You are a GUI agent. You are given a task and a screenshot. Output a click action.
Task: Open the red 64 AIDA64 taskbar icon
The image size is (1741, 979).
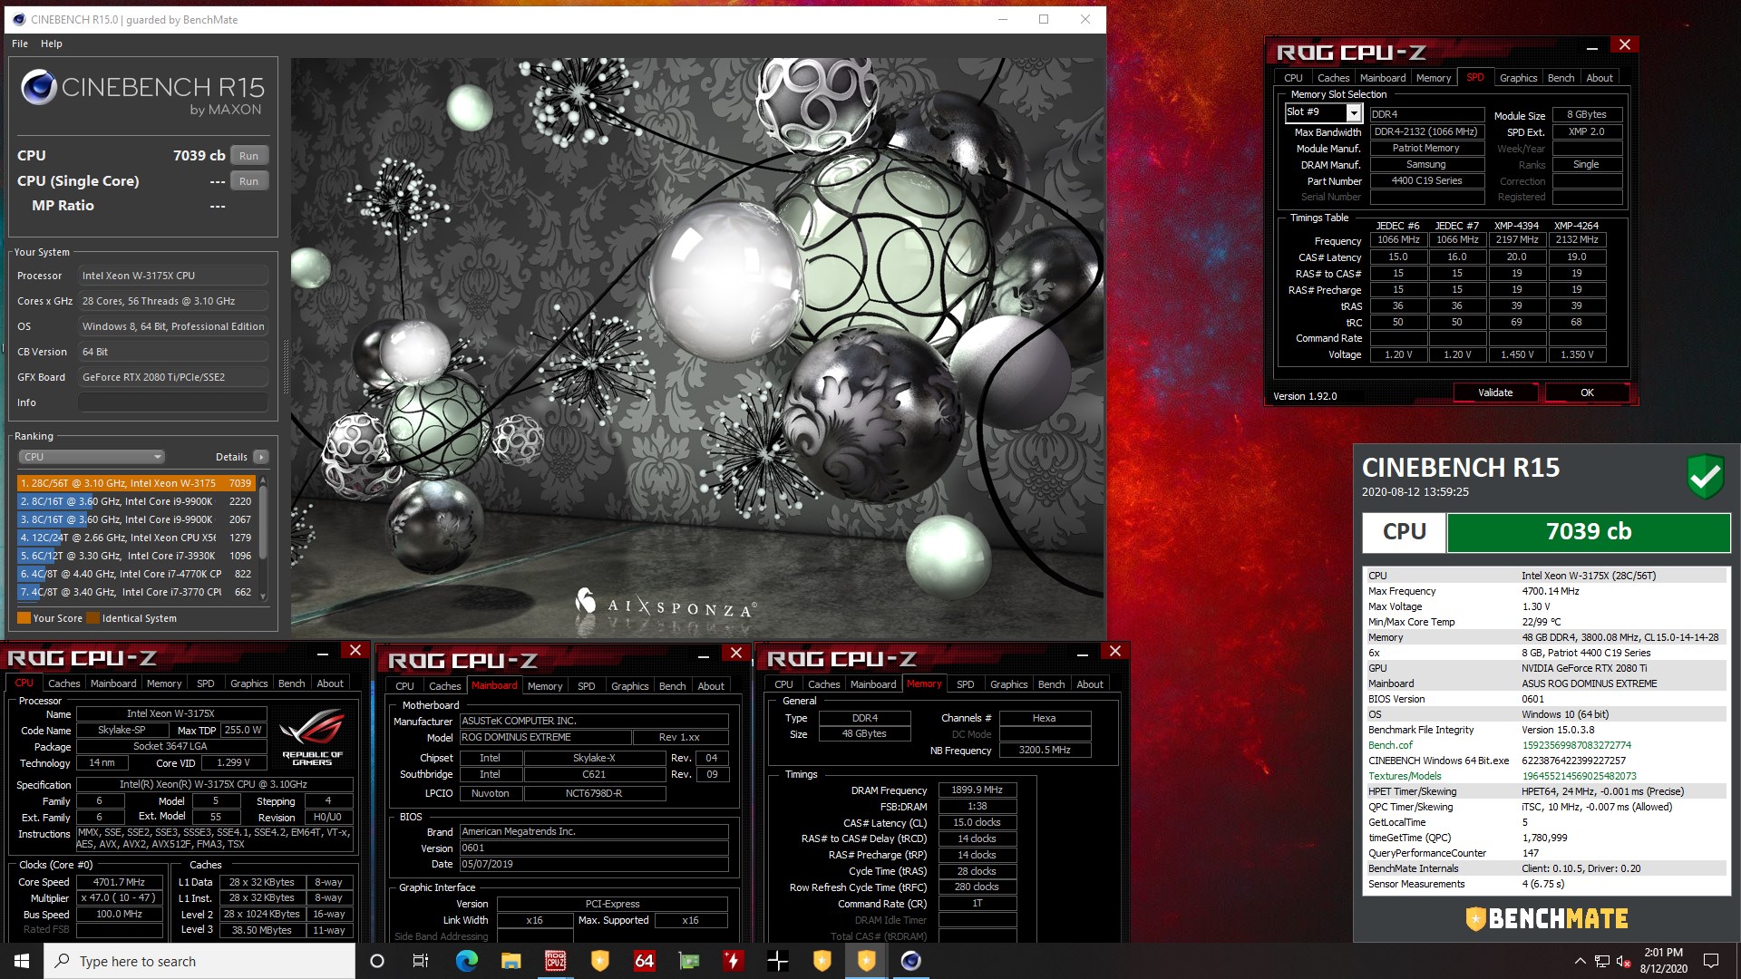coord(644,961)
